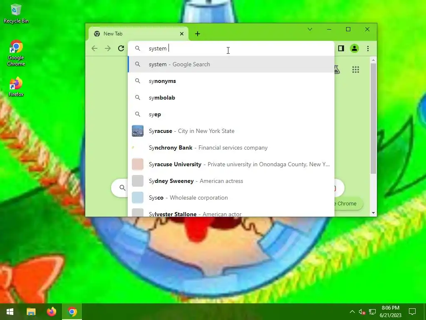Open the Google apps grid
Image resolution: width=426 pixels, height=320 pixels.
coord(356,70)
